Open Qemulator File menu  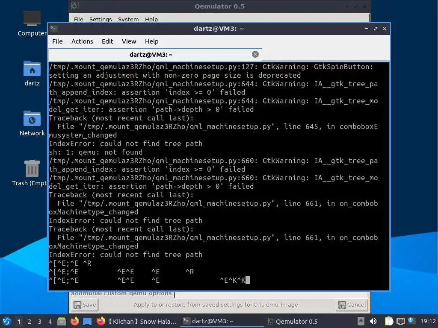[x=79, y=19]
